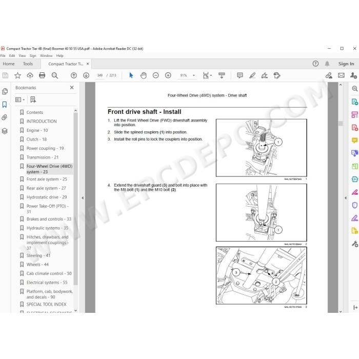
Task: Switch to the Tools tab
Action: 28,64
